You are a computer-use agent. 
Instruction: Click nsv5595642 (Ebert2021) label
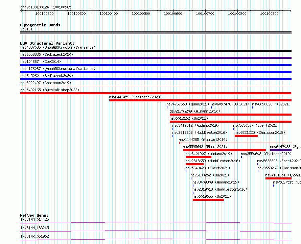pyautogui.click(x=205, y=147)
